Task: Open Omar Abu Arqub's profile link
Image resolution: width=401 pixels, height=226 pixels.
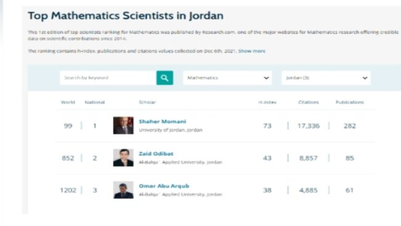Action: (164, 186)
